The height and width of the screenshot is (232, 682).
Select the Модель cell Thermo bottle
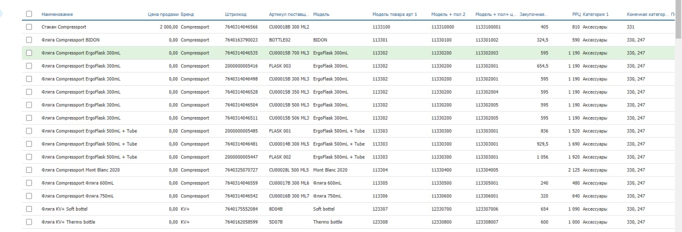pyautogui.click(x=328, y=222)
